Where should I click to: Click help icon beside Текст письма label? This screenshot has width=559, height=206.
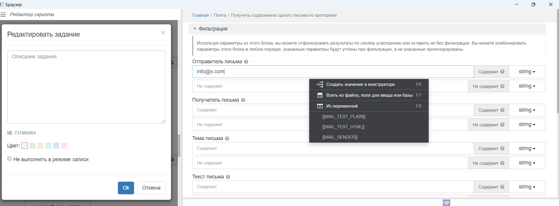[228, 177]
